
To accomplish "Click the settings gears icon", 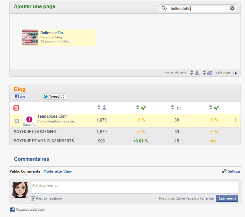I will click(224, 171).
